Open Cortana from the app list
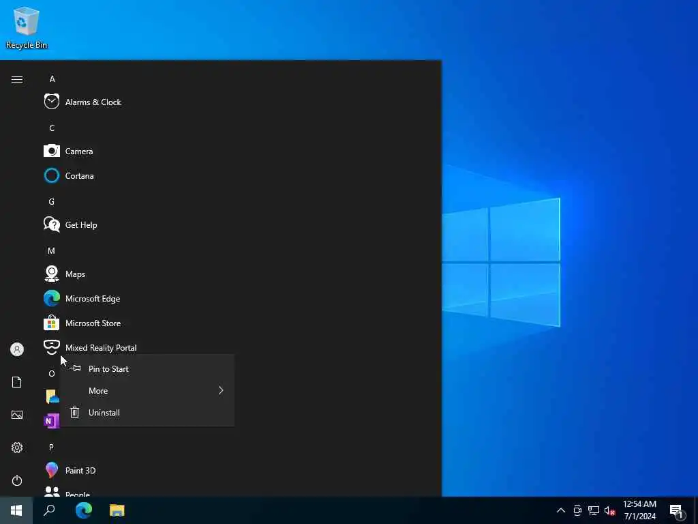The width and height of the screenshot is (698, 524). point(69,175)
